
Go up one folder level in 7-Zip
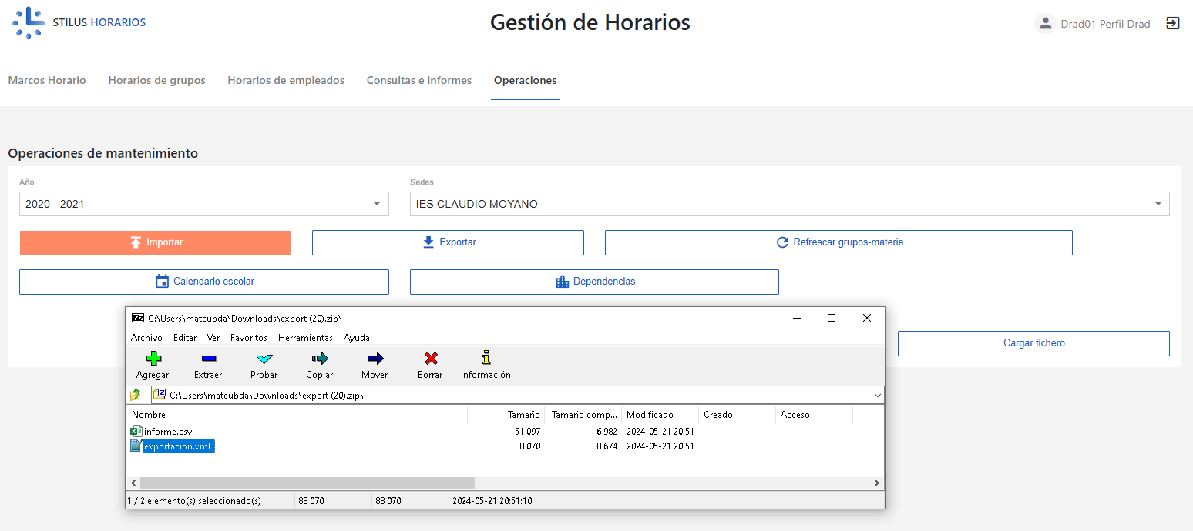[x=136, y=395]
